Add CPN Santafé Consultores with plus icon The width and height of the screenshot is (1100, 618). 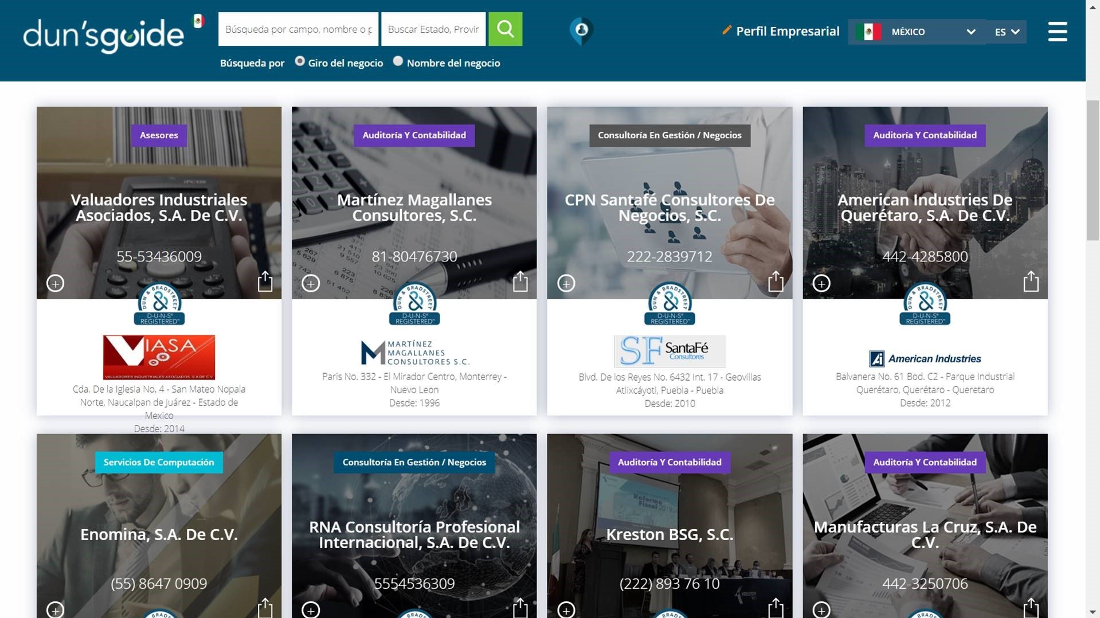pyautogui.click(x=566, y=283)
